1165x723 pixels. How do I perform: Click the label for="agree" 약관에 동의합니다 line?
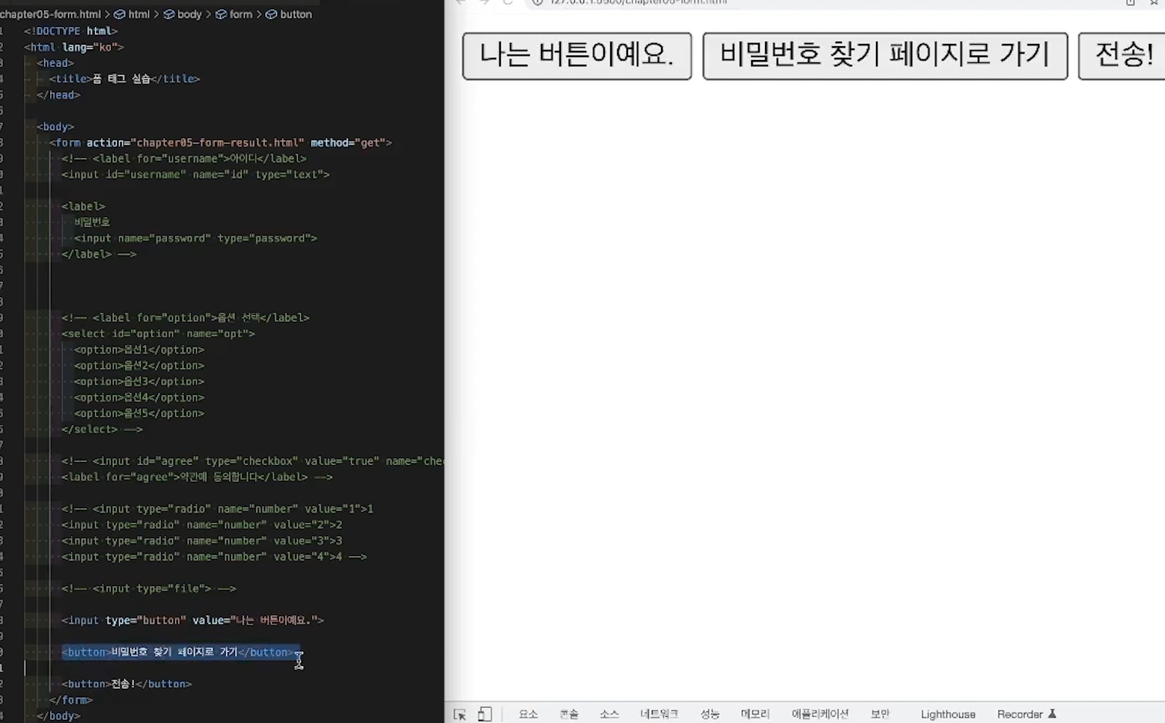point(197,477)
